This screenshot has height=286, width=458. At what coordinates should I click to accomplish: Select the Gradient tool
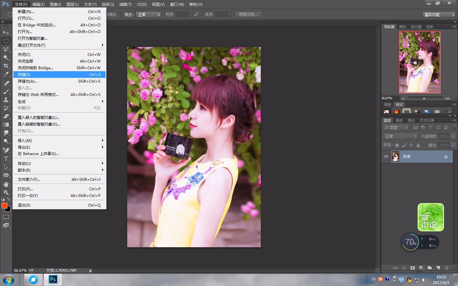click(x=6, y=125)
